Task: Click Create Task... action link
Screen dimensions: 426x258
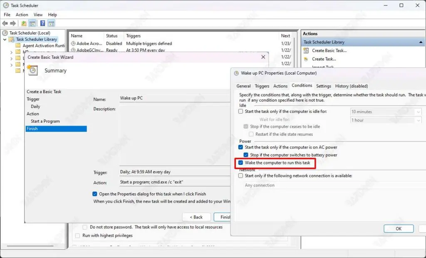Action: (324, 59)
